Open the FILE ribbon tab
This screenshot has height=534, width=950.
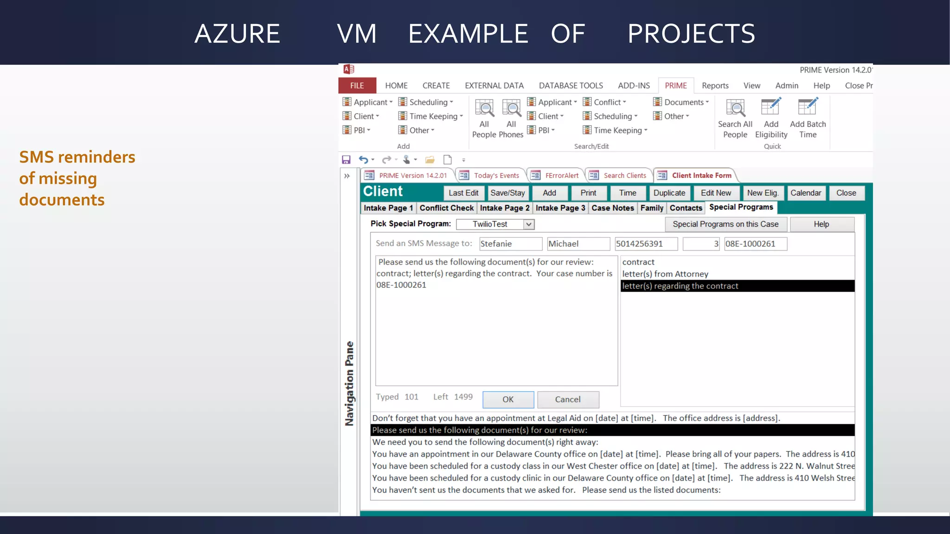[x=357, y=86]
